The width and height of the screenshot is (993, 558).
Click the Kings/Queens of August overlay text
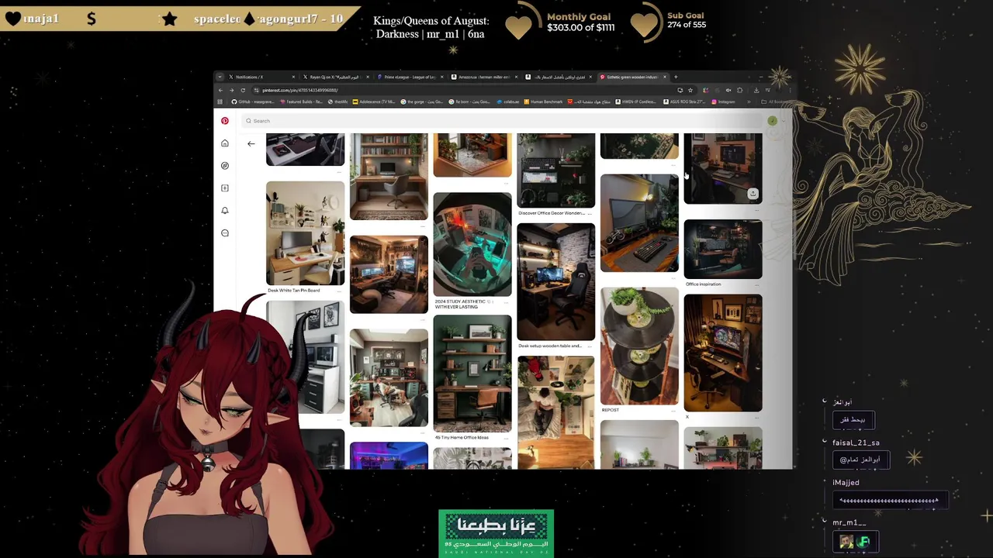[x=431, y=27]
